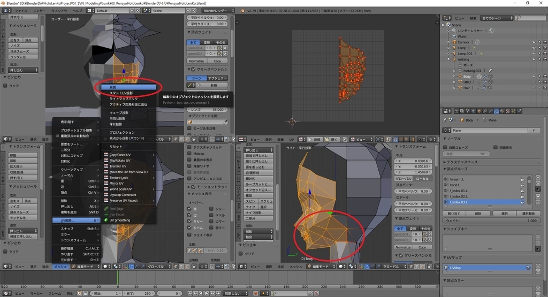Click the レンズ 35.000 value slider
Image resolution: width=548 pixels, height=297 pixels.
click(208, 110)
